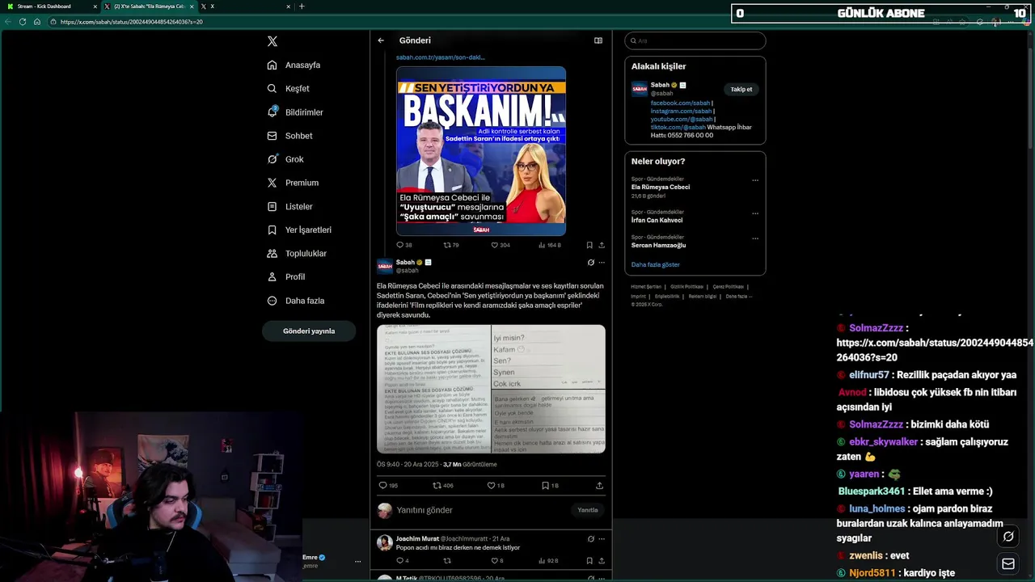1035x582 pixels.
Task: Like main post with 1 B likes
Action: point(496,486)
